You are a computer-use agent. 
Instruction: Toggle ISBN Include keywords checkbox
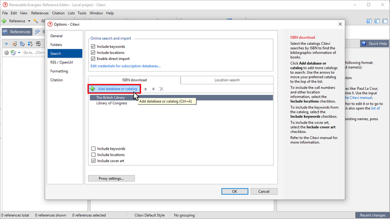tap(93, 148)
